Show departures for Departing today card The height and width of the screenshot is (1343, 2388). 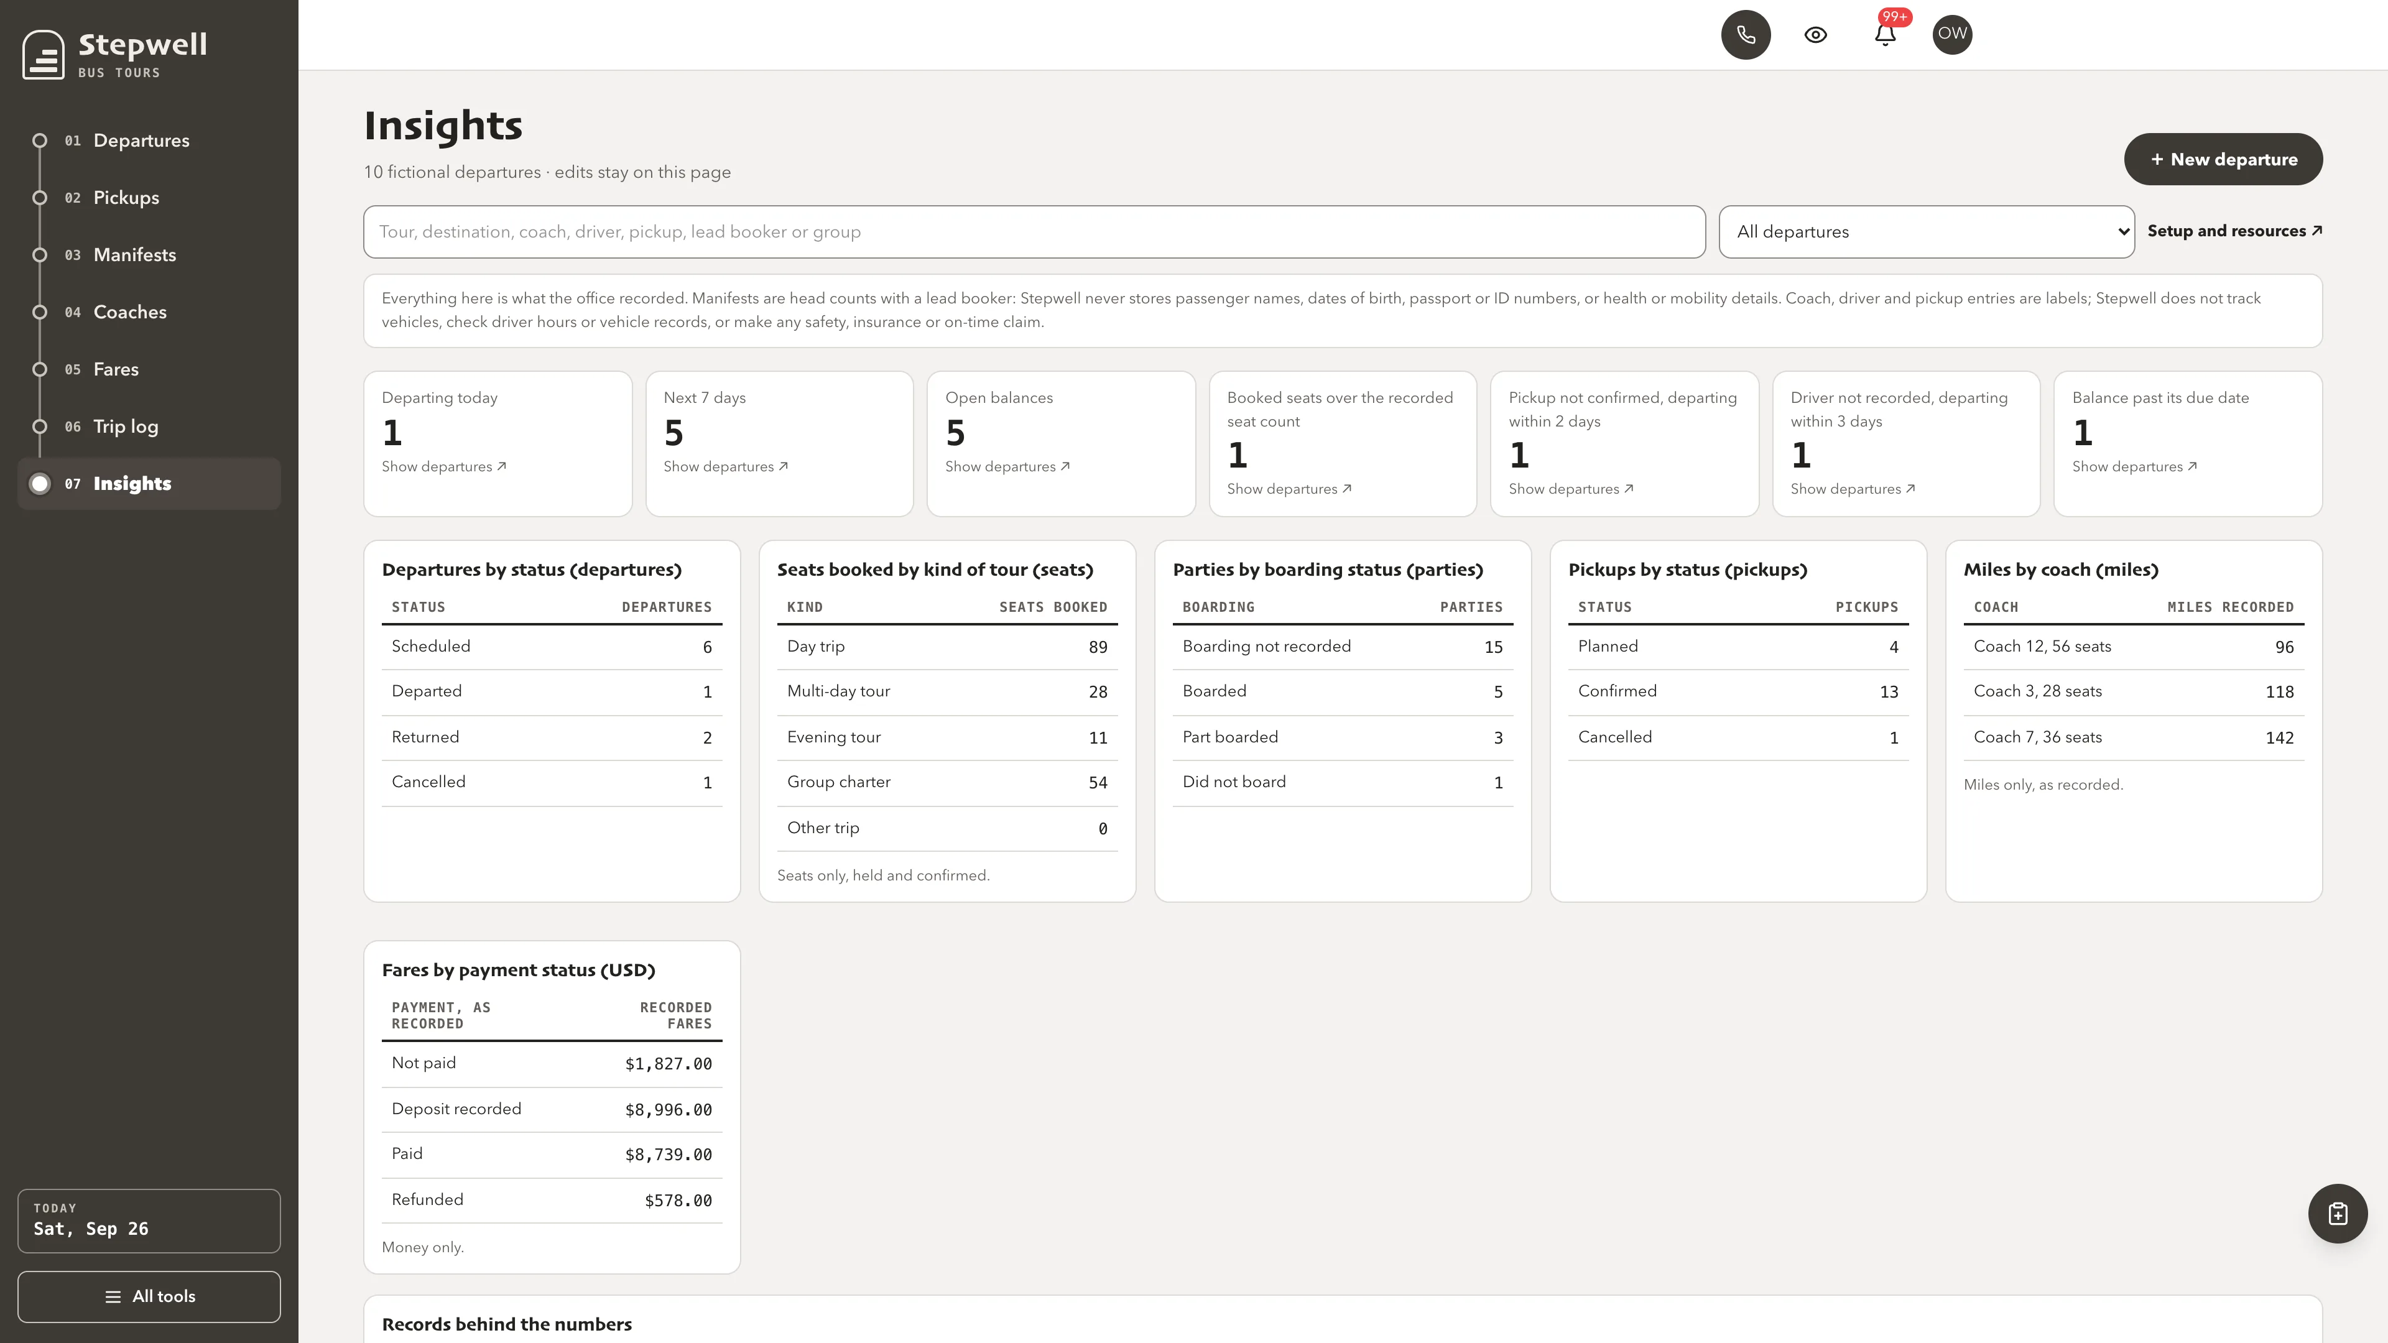[x=444, y=466]
